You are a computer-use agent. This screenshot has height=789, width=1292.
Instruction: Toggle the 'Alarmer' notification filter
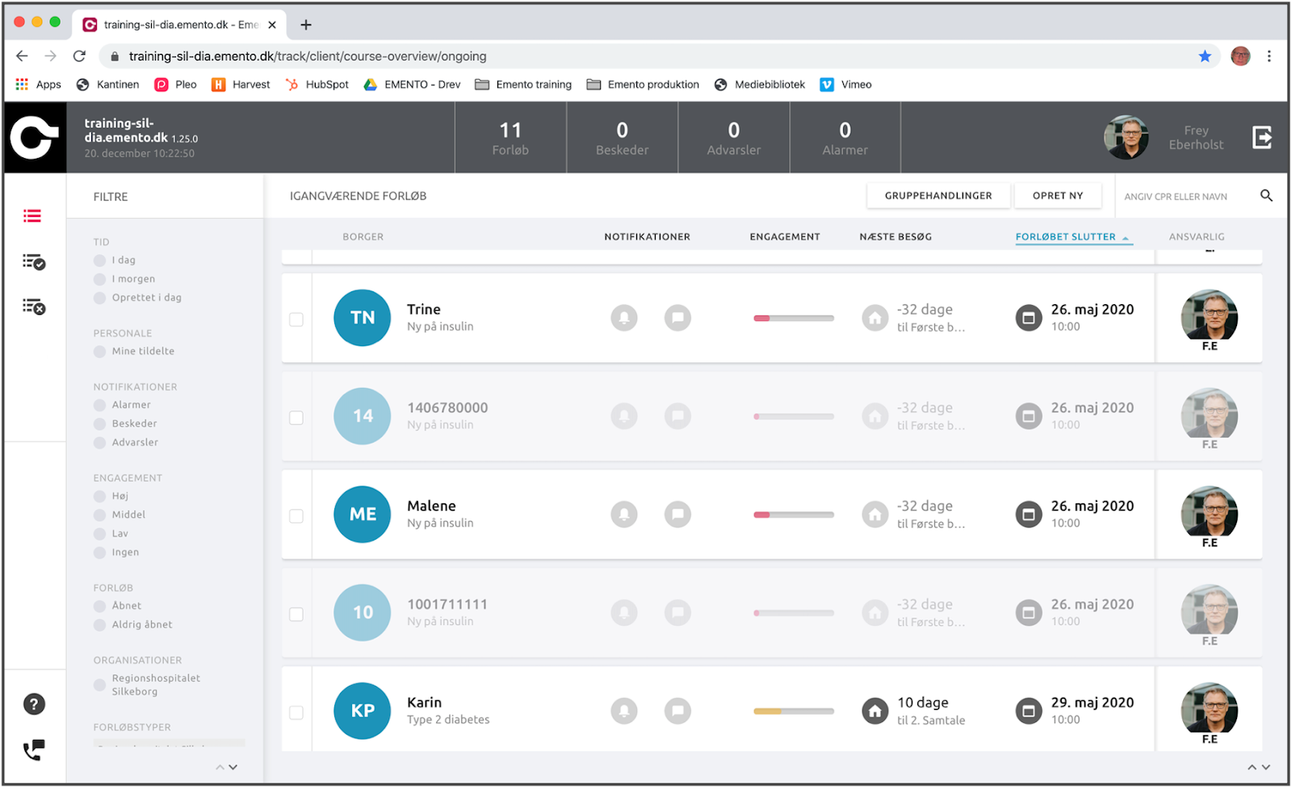(x=100, y=405)
